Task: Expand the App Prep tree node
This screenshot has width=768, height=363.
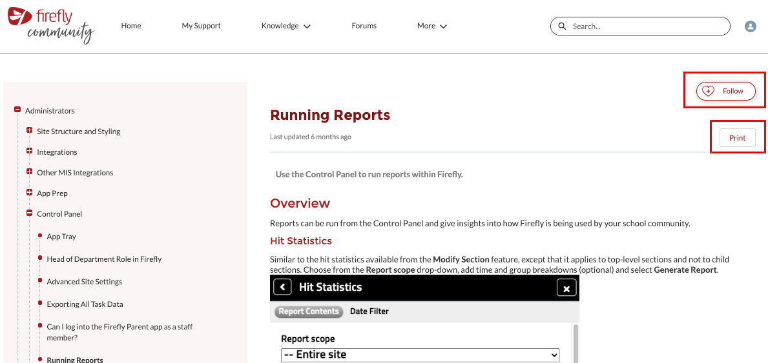Action: click(x=29, y=192)
